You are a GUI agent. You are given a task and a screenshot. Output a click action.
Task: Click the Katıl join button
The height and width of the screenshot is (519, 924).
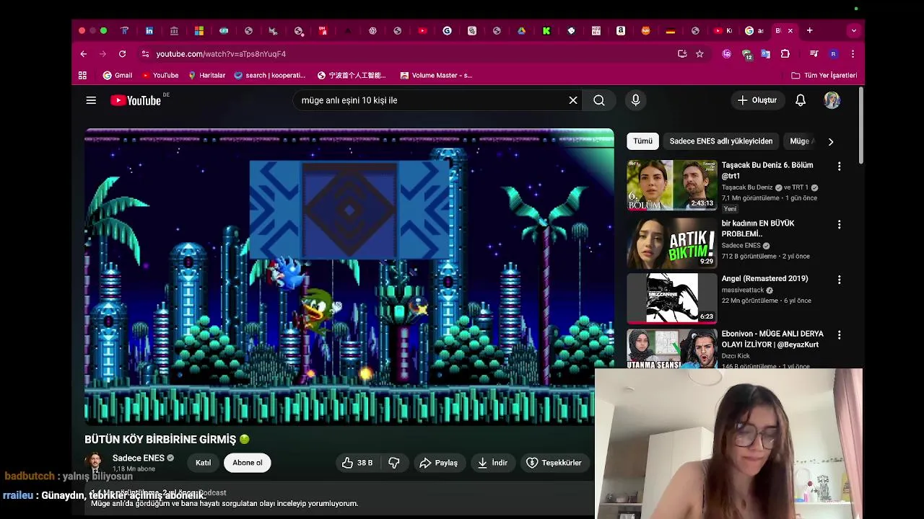pos(204,463)
